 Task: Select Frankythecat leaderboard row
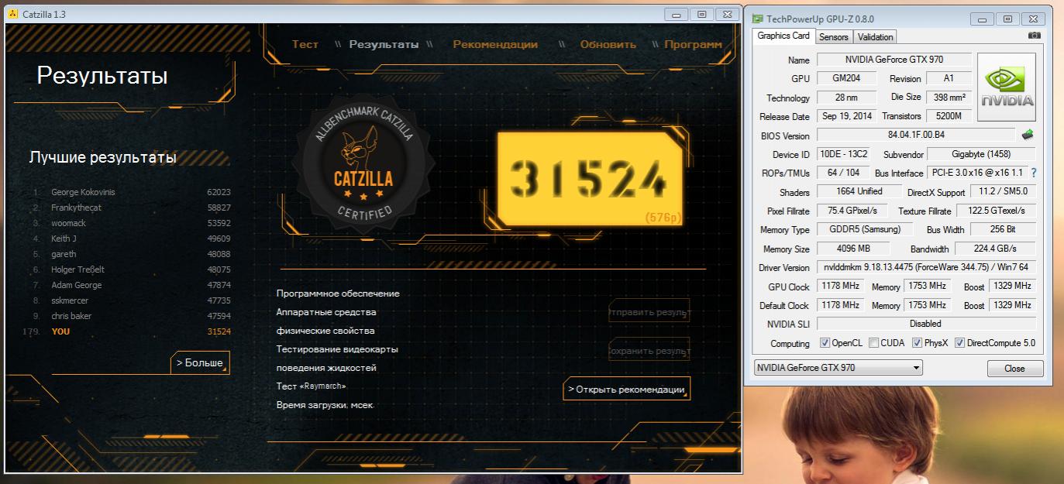[132, 208]
